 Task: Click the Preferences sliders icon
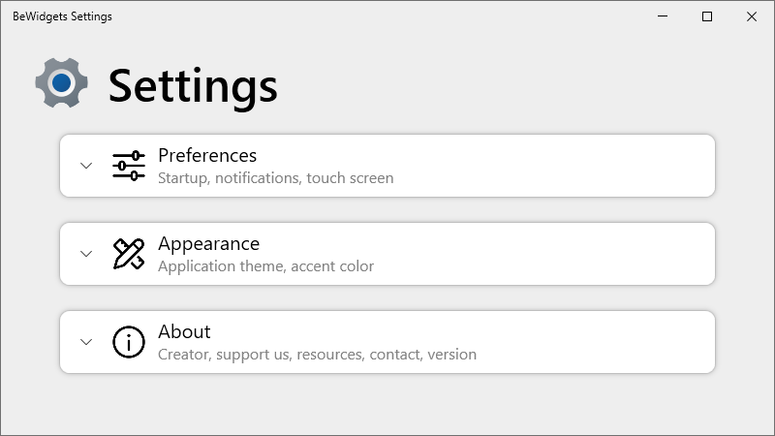point(129,166)
